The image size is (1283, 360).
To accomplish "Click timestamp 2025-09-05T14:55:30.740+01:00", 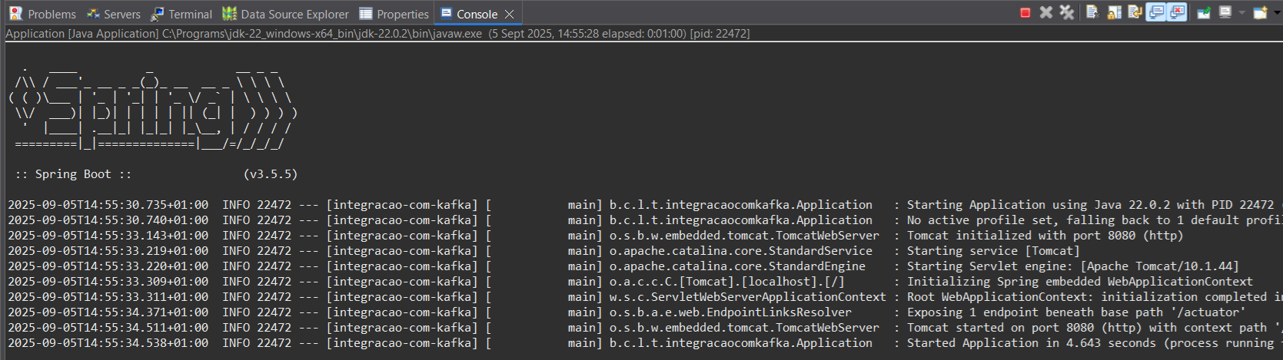I will click(108, 220).
